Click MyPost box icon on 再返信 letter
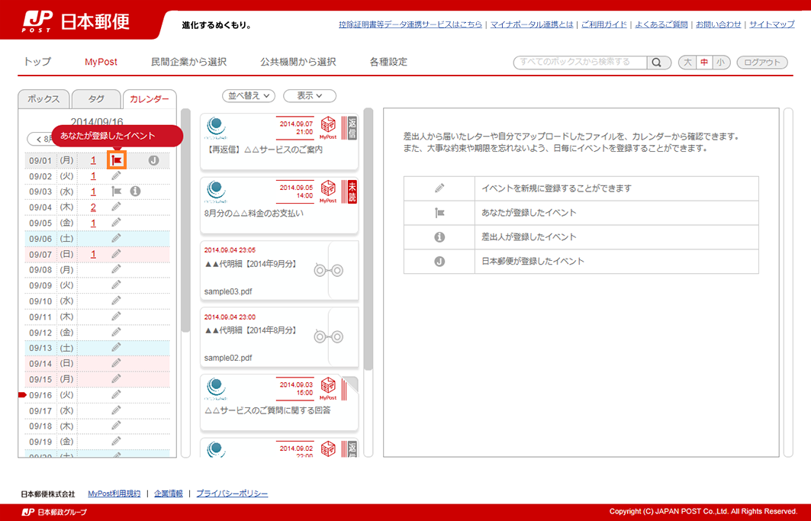The height and width of the screenshot is (521, 811). click(x=328, y=127)
